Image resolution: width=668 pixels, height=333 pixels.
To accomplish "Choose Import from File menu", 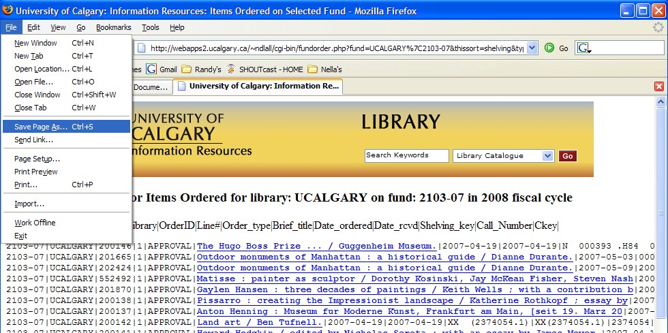I will point(67,204).
